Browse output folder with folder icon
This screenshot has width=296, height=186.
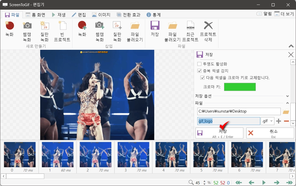pos(286,112)
